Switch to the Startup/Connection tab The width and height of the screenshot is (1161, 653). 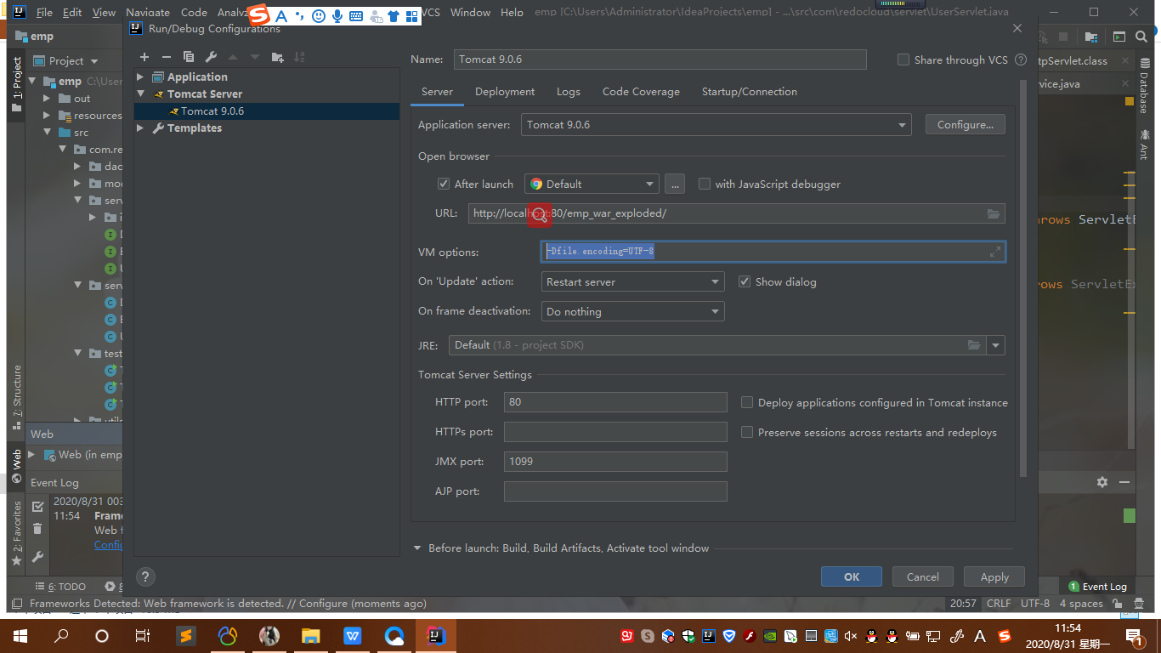coord(750,92)
